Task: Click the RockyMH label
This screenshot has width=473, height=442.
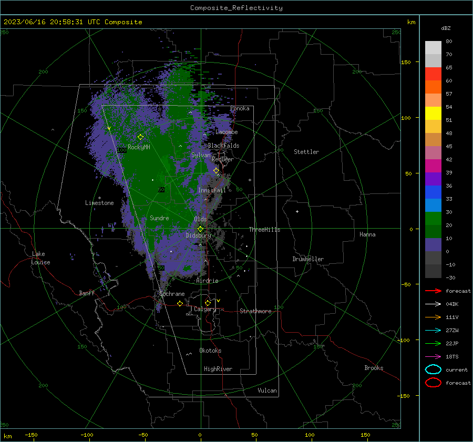Action: coord(139,147)
